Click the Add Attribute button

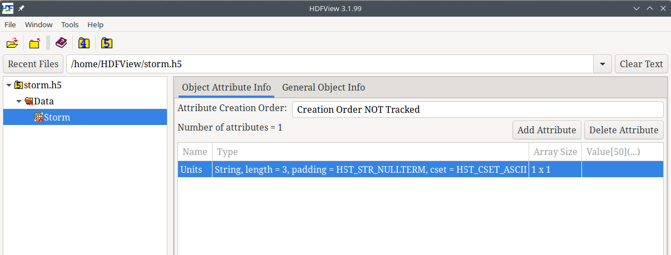[546, 130]
